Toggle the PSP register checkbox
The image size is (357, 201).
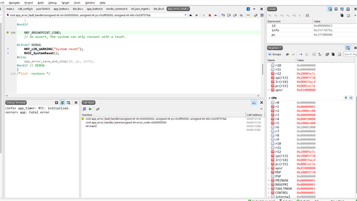(273, 176)
